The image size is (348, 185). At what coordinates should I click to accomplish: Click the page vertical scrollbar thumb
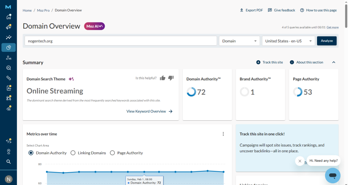click(x=346, y=16)
